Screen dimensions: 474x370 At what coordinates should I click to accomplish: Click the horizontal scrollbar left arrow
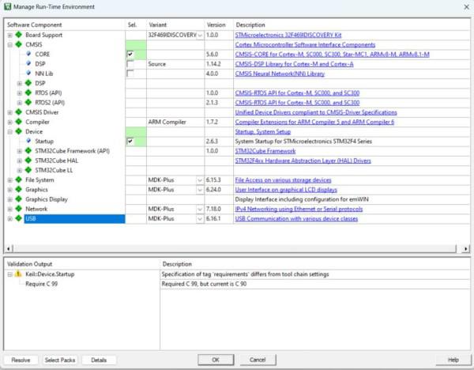[x=9, y=249]
